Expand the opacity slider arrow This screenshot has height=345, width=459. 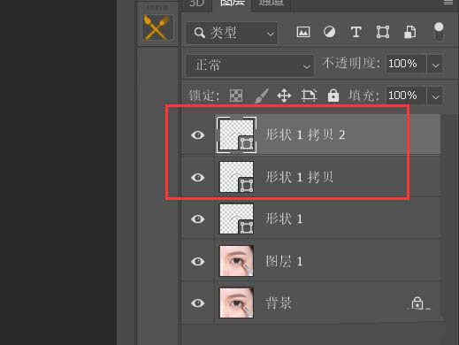point(435,65)
